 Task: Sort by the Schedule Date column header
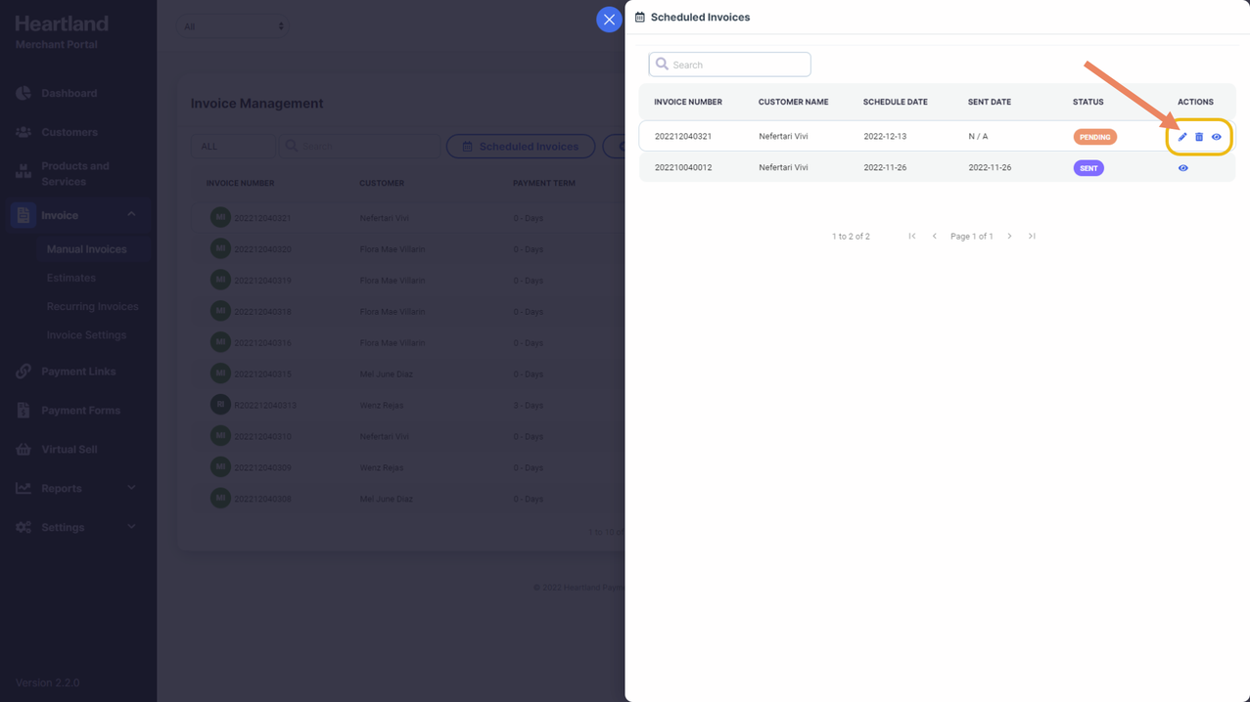click(895, 102)
